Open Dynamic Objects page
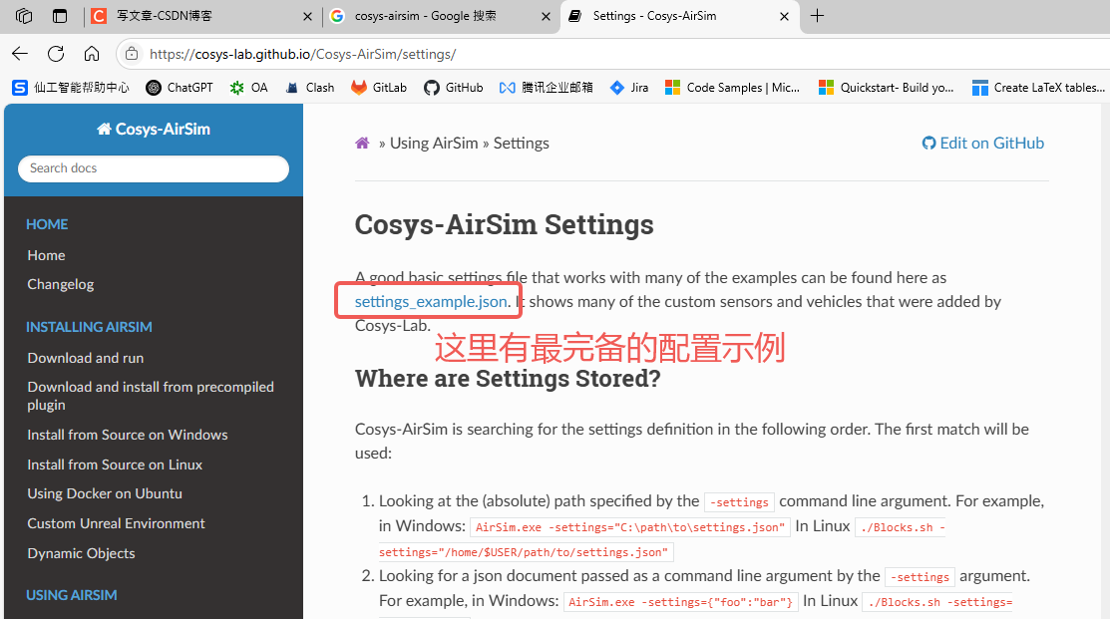The width and height of the screenshot is (1110, 619). tap(82, 553)
